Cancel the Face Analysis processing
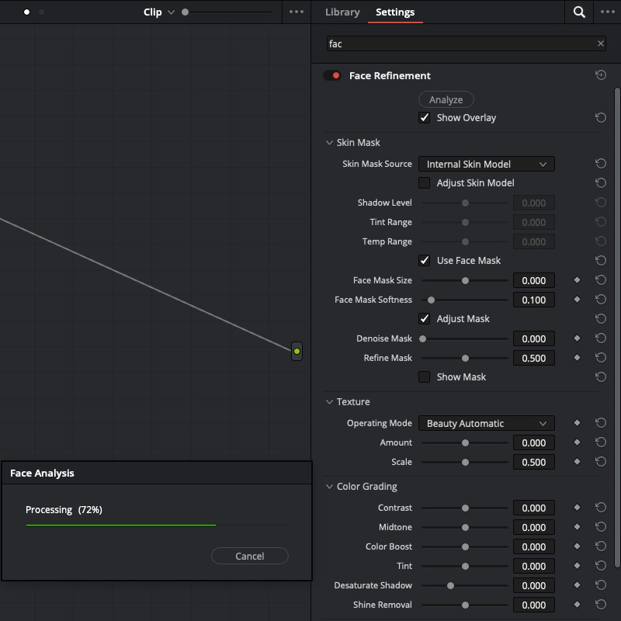621x621 pixels. 249,556
